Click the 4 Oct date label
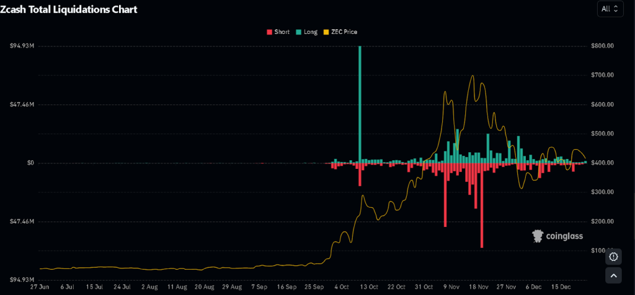 click(x=342, y=288)
